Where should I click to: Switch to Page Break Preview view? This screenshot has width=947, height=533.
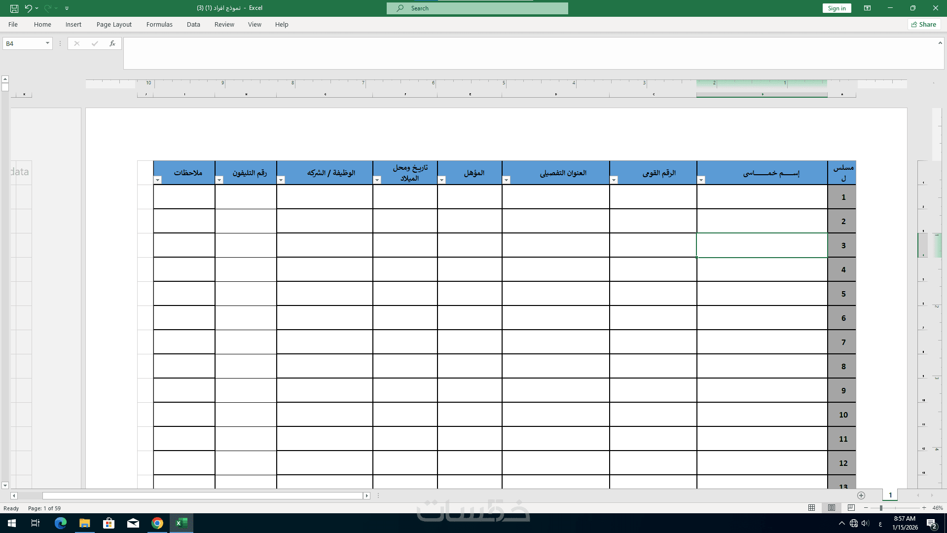click(851, 508)
